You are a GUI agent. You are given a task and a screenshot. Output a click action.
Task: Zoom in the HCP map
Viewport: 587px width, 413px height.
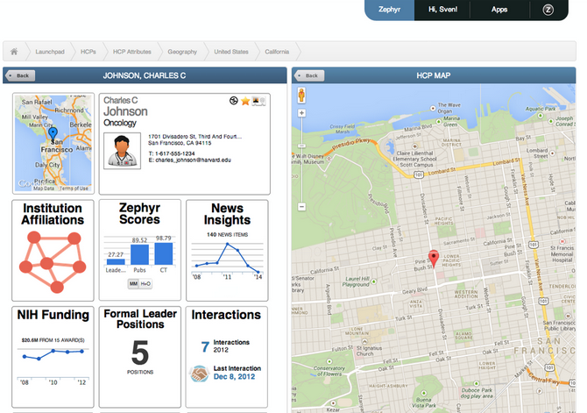tap(301, 113)
